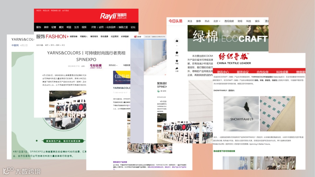Viewport: 315px width, 177px height.
Task: Expand the 北京 city dropdown in Toutiao nav
Action: point(217,21)
